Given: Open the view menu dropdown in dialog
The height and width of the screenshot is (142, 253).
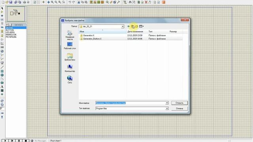Looking at the screenshot, I should (x=142, y=26).
